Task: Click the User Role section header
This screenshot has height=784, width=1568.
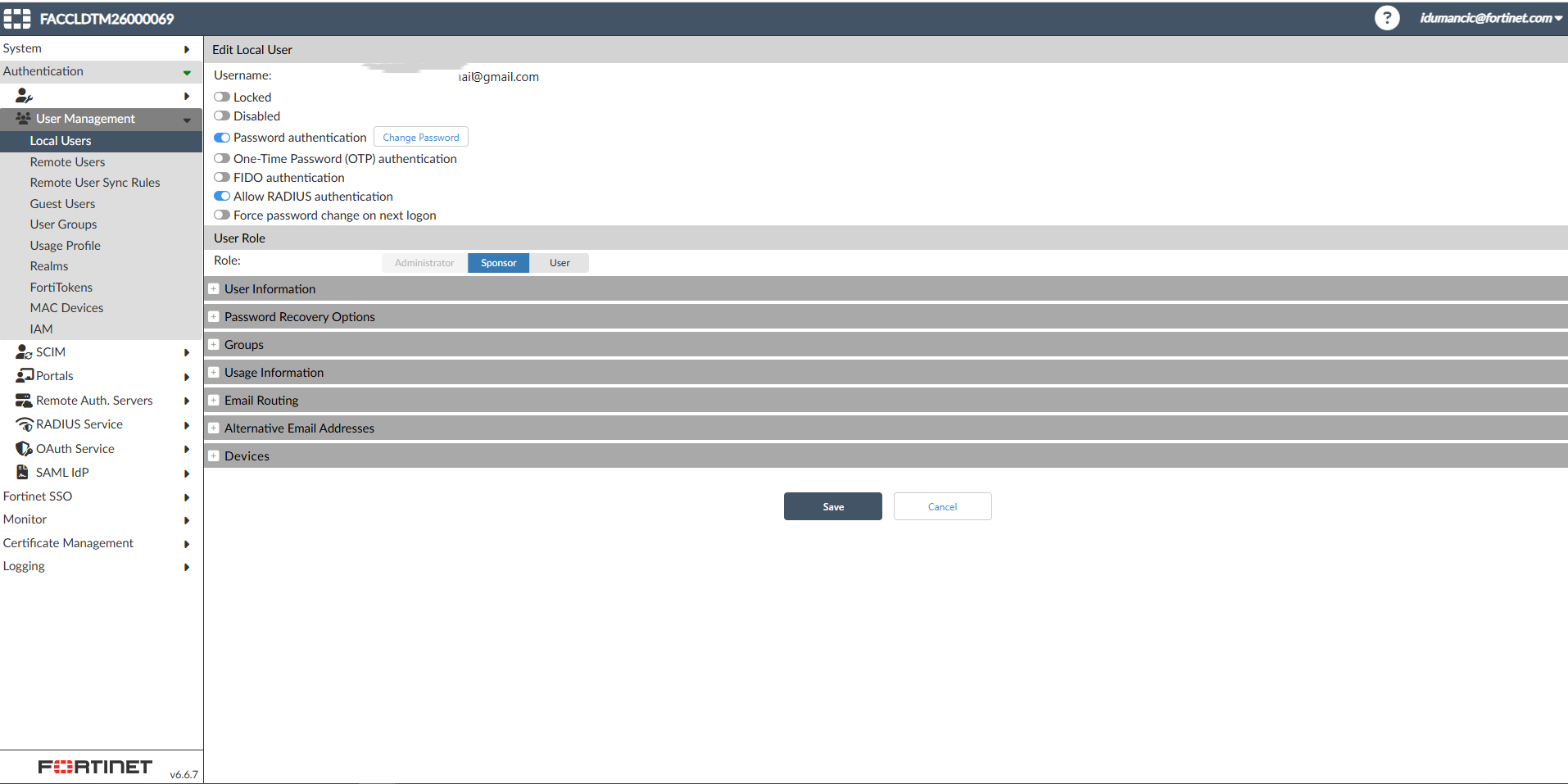Action: (x=240, y=238)
